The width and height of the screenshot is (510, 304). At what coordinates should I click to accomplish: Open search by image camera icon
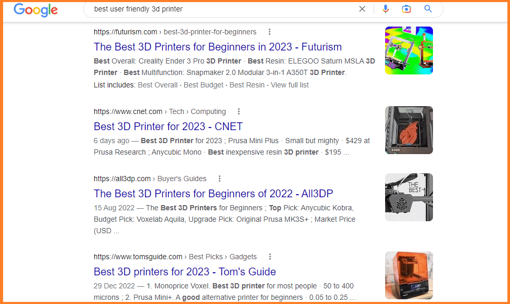tap(406, 9)
